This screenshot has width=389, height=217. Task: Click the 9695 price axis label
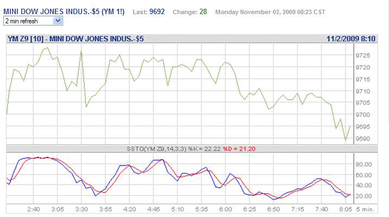click(x=363, y=126)
